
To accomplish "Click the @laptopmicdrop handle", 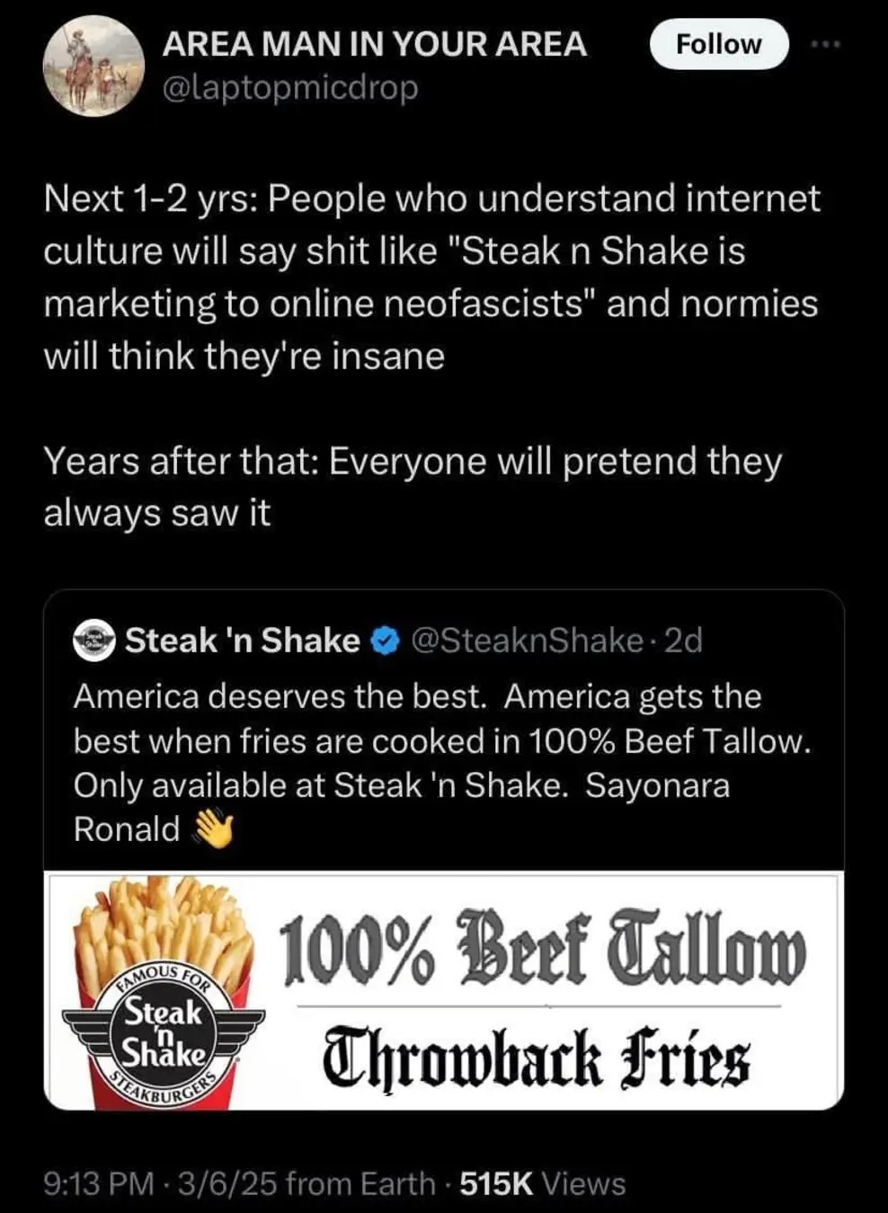I will point(289,88).
